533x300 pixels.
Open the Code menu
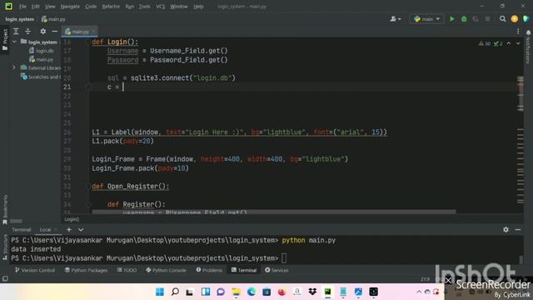(x=91, y=7)
